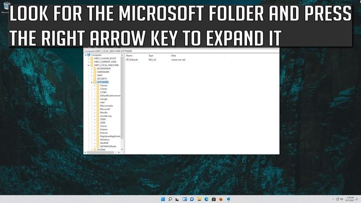This screenshot has height=203, width=361.
Task: Select the Clients key
Action: (104, 89)
